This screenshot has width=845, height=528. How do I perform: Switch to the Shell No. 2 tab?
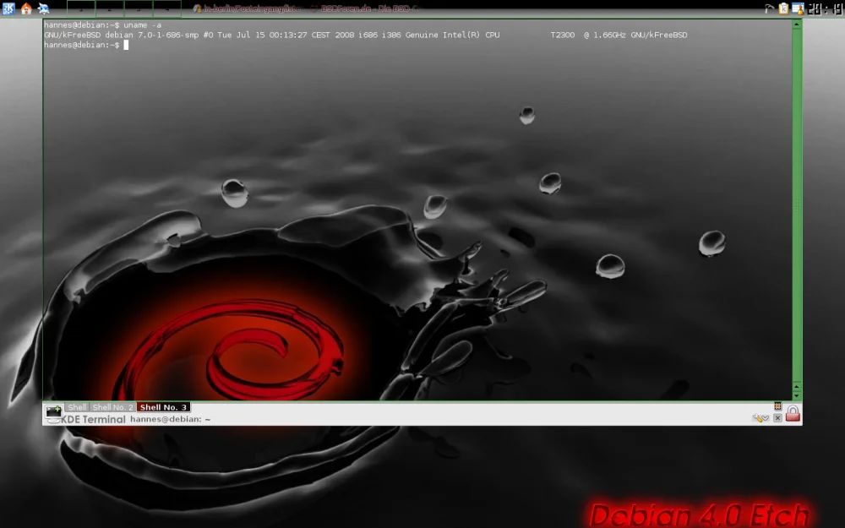[112, 407]
